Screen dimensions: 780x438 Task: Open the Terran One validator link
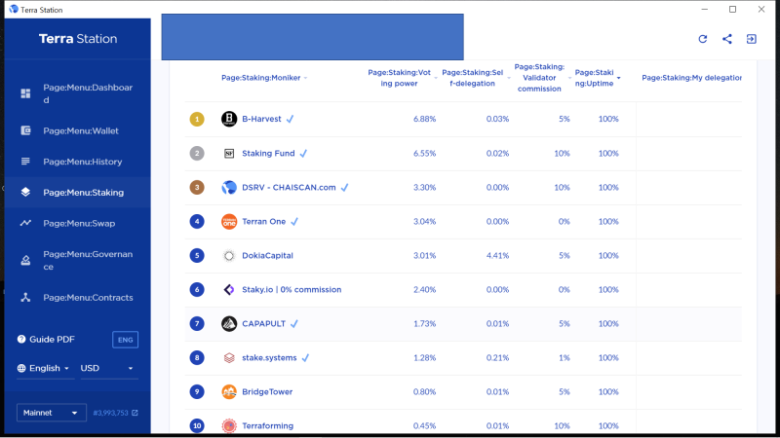pyautogui.click(x=263, y=222)
